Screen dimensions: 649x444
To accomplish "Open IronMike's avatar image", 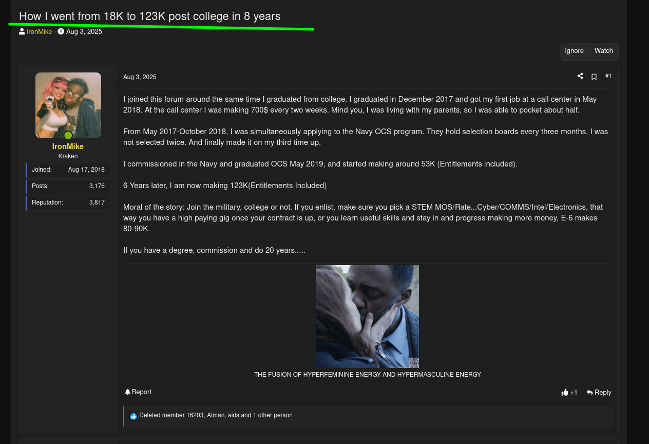I will pyautogui.click(x=68, y=105).
